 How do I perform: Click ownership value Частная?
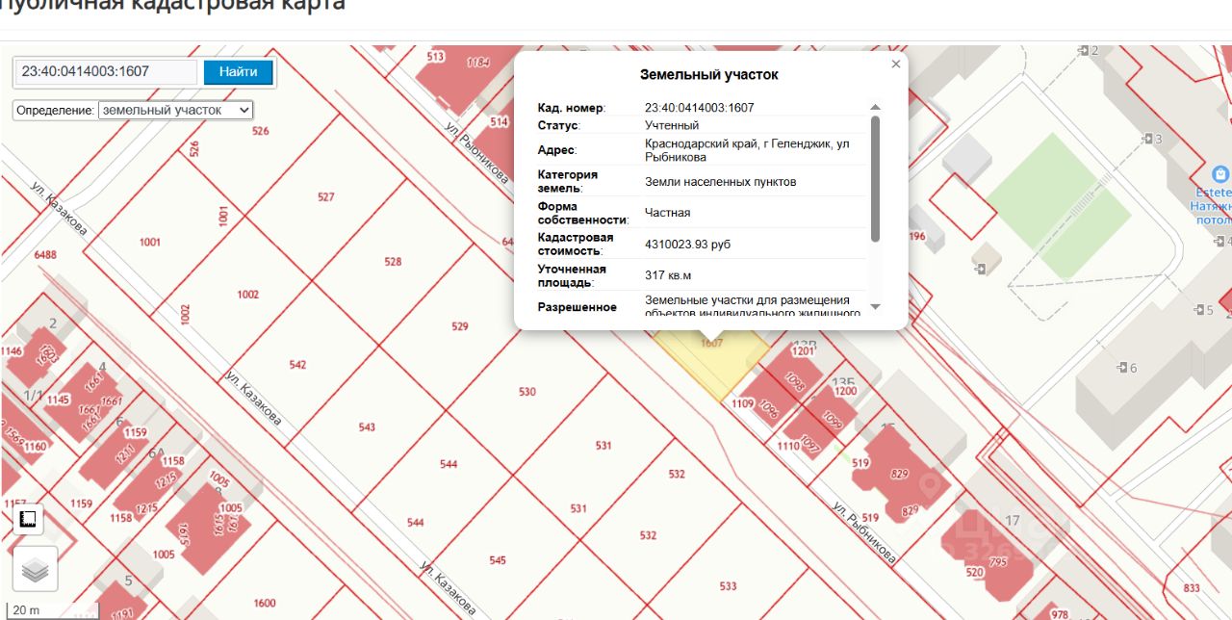point(667,213)
